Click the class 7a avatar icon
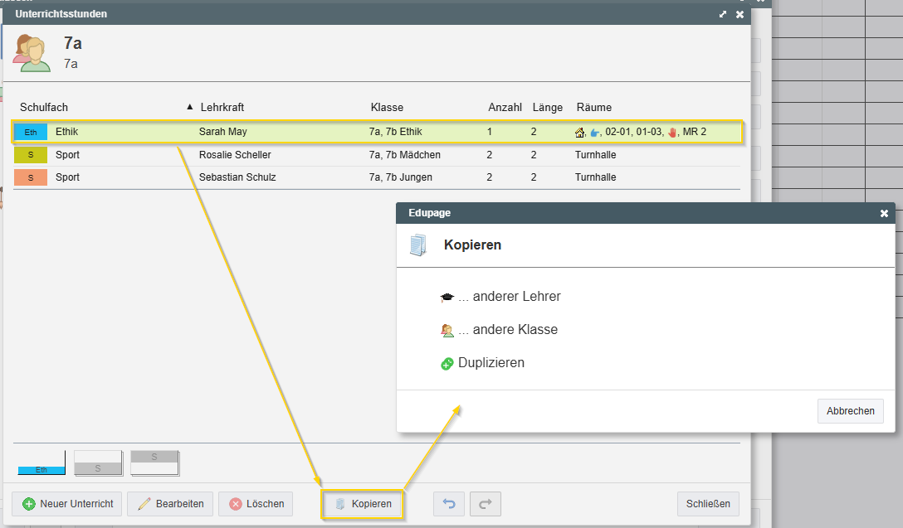The height and width of the screenshot is (528, 903). point(32,53)
